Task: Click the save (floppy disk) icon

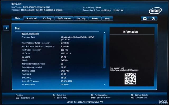Action: pyautogui.click(x=145, y=19)
